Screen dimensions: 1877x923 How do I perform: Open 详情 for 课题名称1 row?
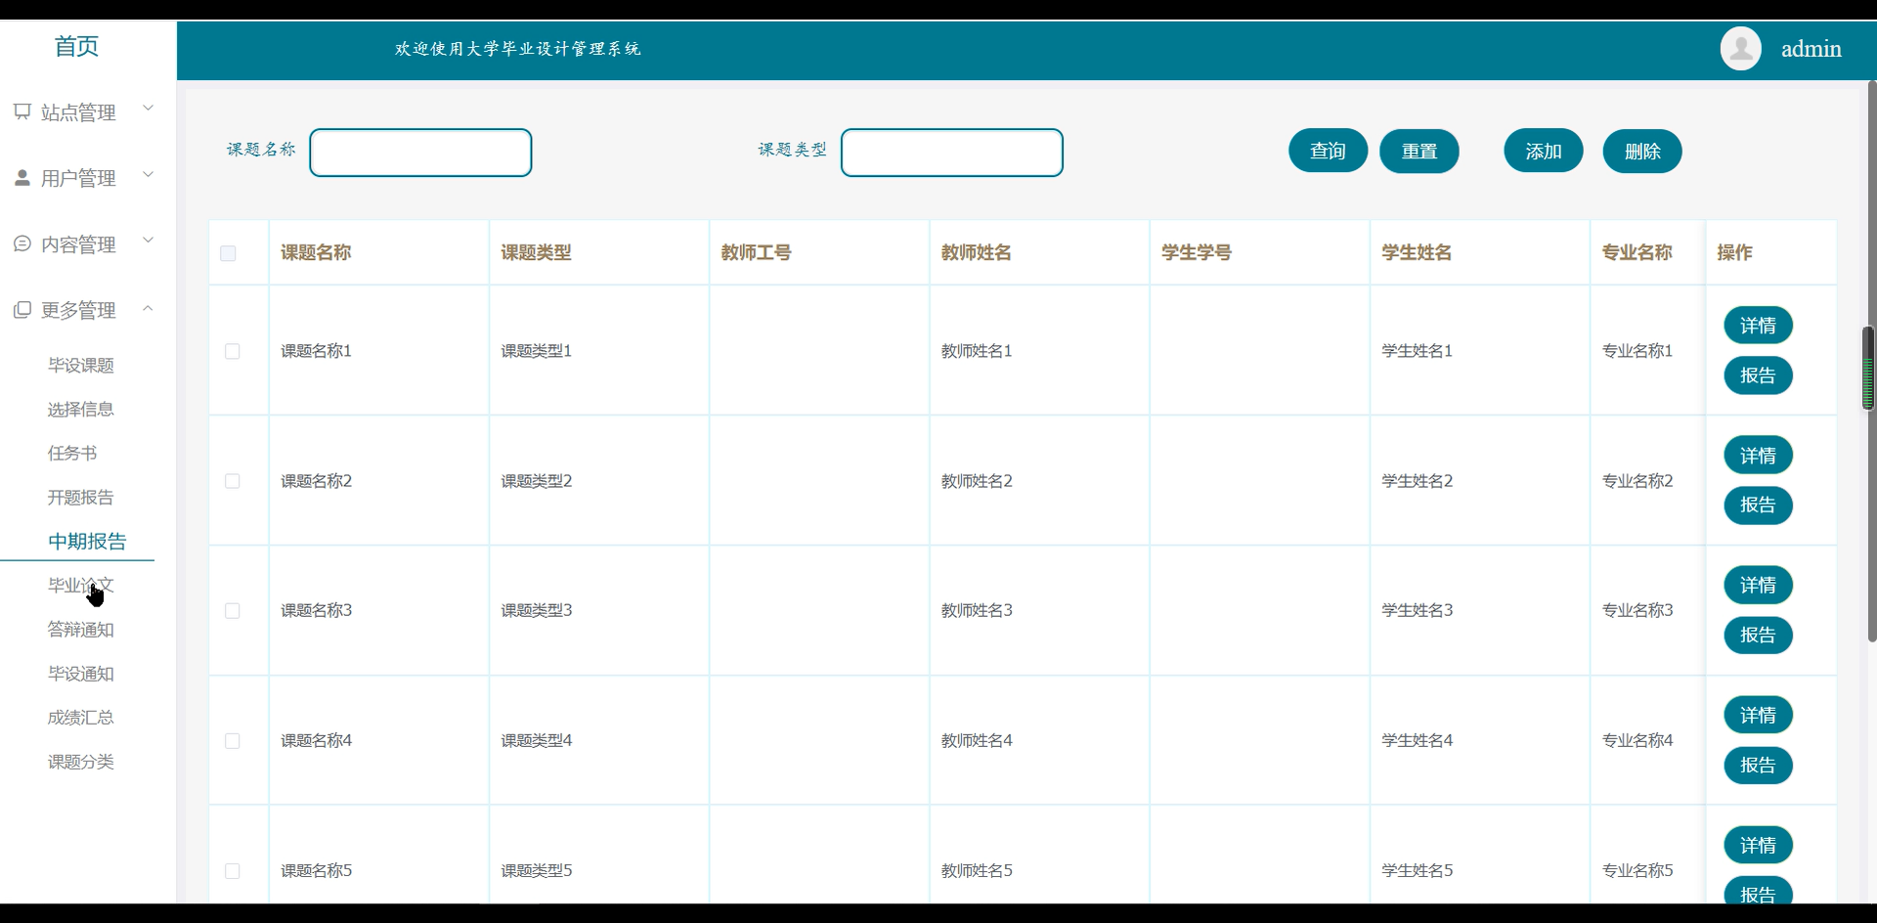[x=1758, y=326]
